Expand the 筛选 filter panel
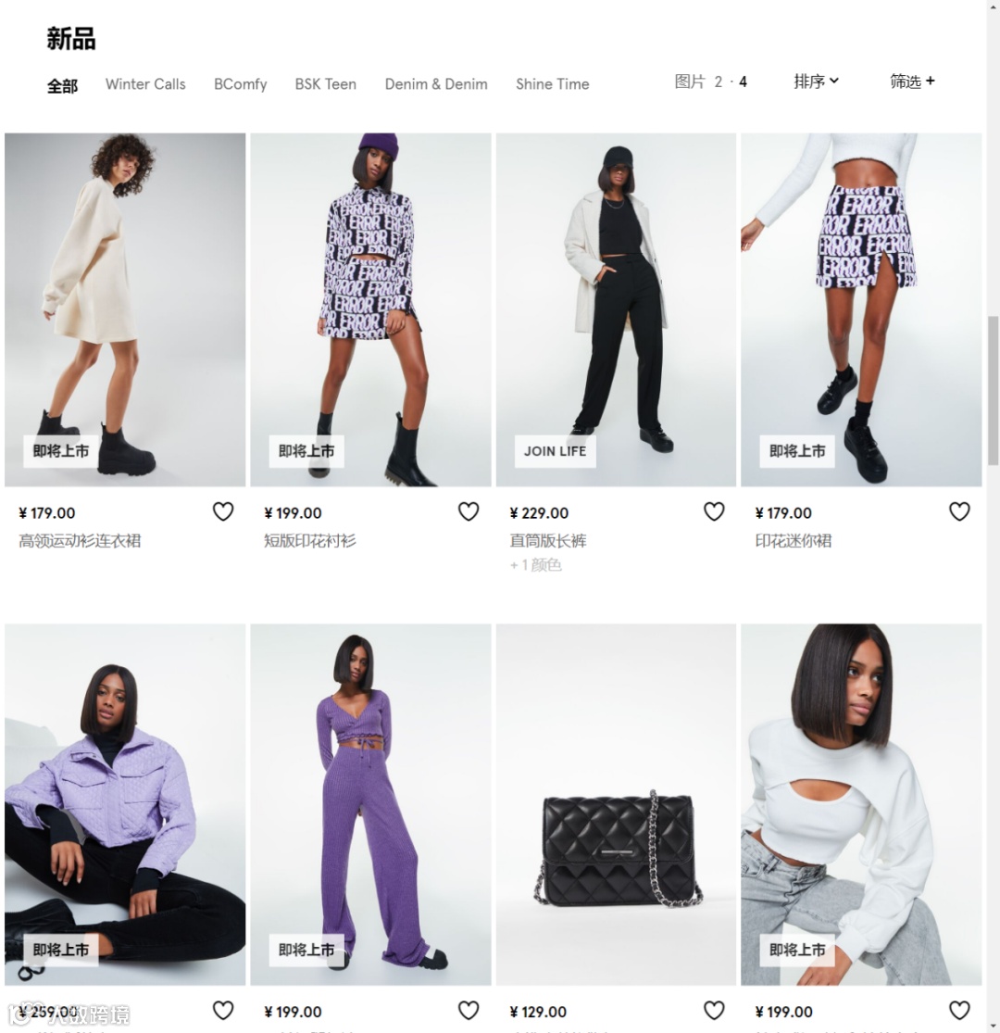This screenshot has width=1000, height=1033. [x=912, y=81]
